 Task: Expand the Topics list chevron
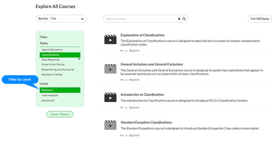79,59
